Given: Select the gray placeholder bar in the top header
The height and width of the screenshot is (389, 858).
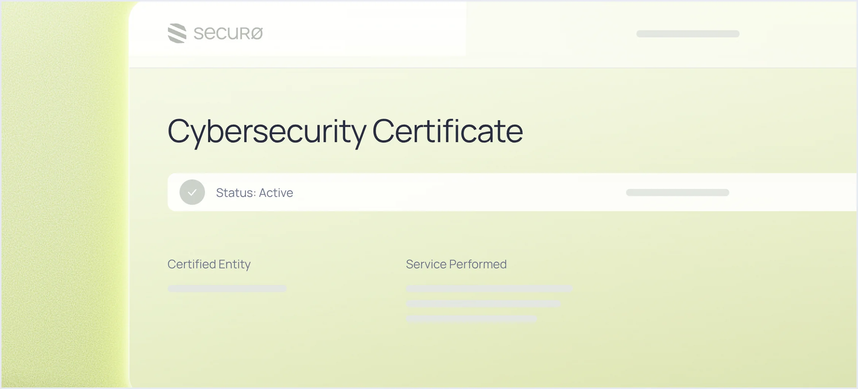Looking at the screenshot, I should (x=688, y=34).
